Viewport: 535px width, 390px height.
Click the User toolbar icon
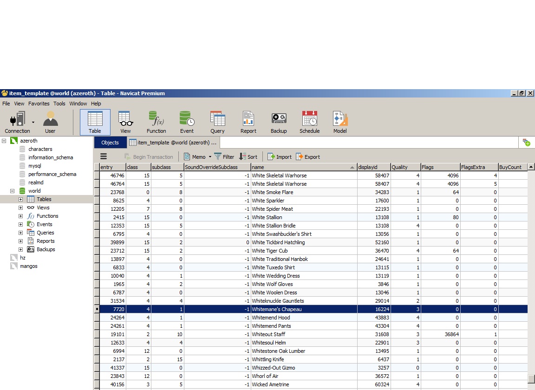[x=50, y=123]
